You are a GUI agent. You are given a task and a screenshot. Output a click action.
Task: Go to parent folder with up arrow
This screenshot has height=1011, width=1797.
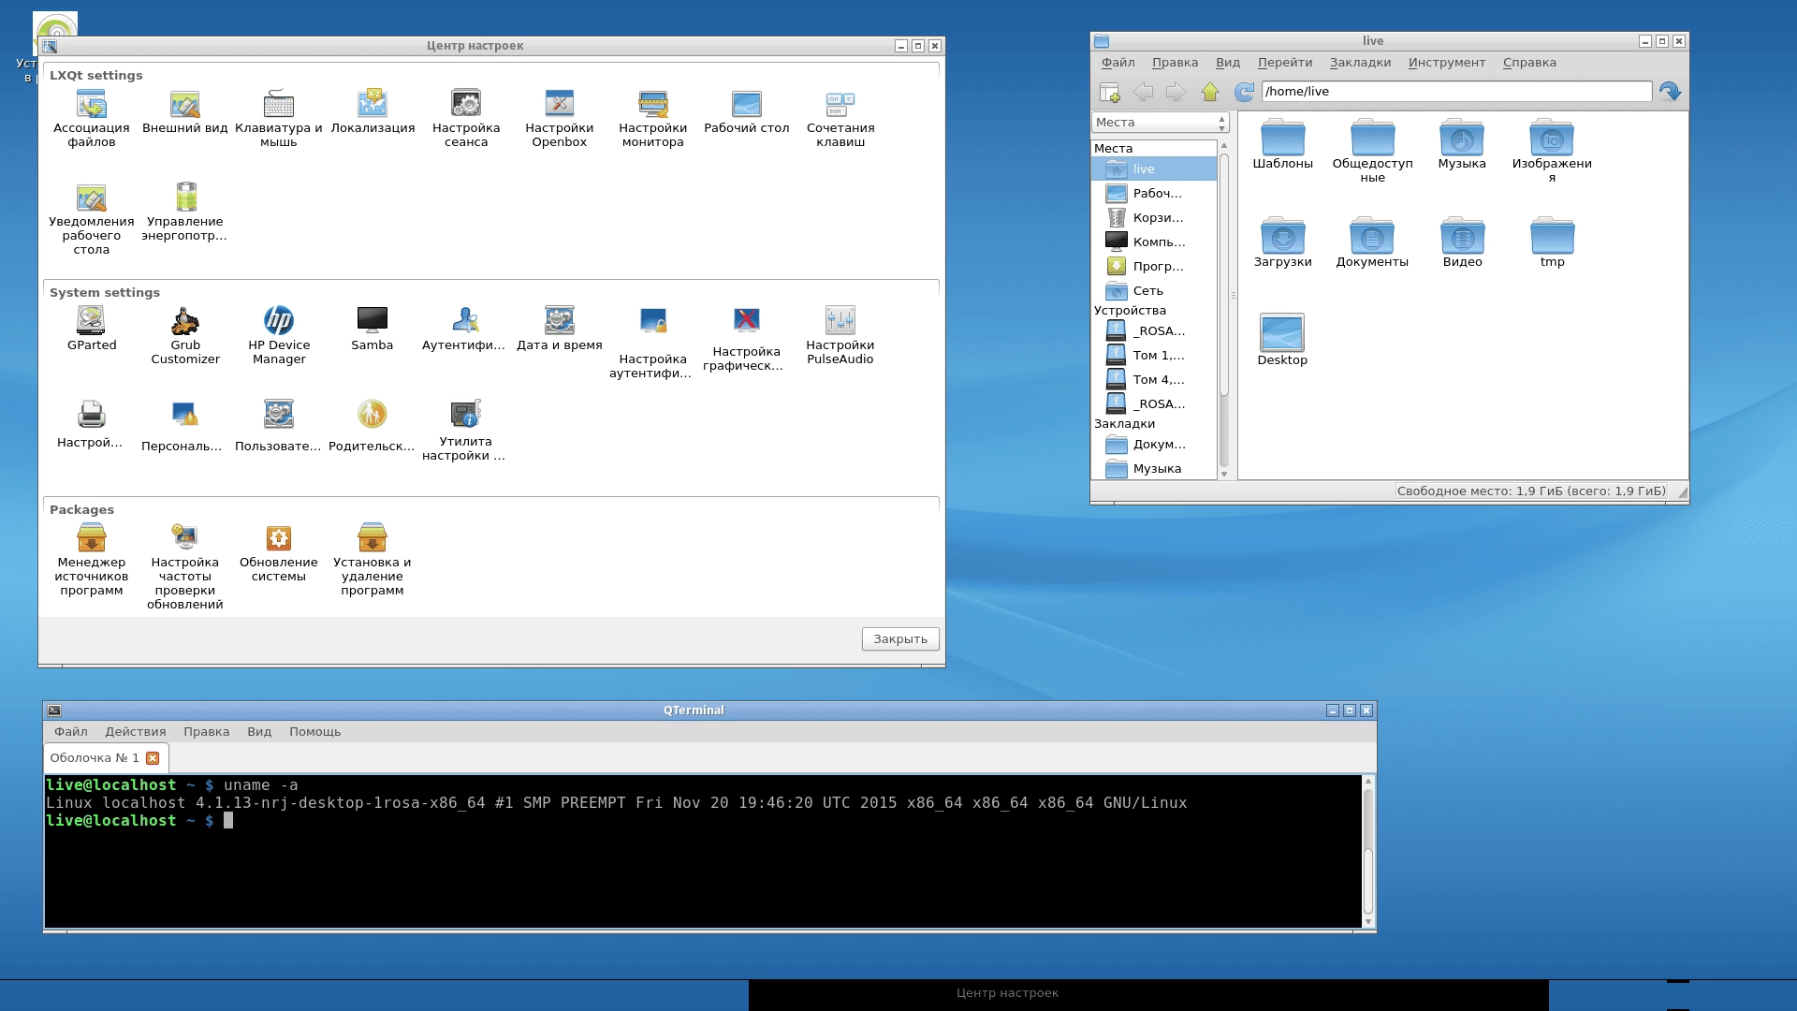click(x=1210, y=92)
